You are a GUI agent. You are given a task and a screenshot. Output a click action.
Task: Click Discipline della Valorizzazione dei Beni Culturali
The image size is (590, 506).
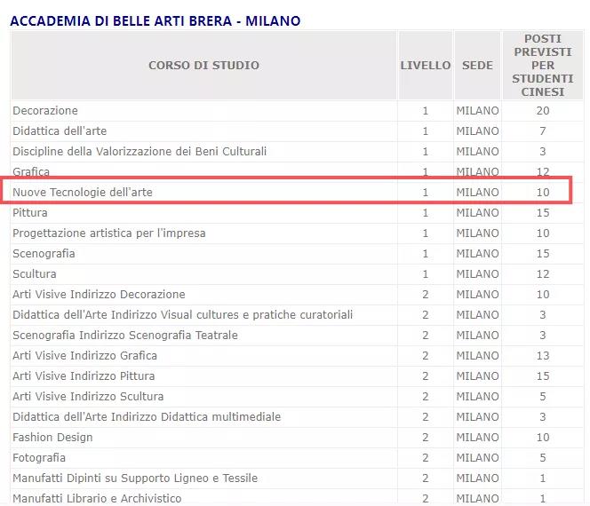pos(140,151)
